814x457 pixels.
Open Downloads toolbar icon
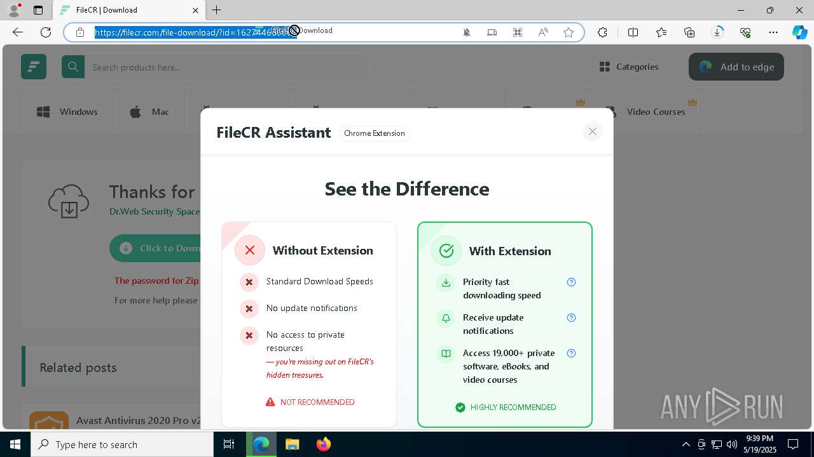tap(717, 32)
